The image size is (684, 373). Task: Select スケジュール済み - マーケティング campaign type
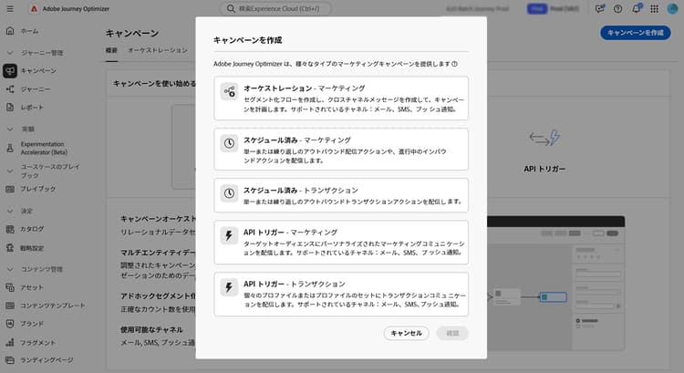tap(341, 150)
